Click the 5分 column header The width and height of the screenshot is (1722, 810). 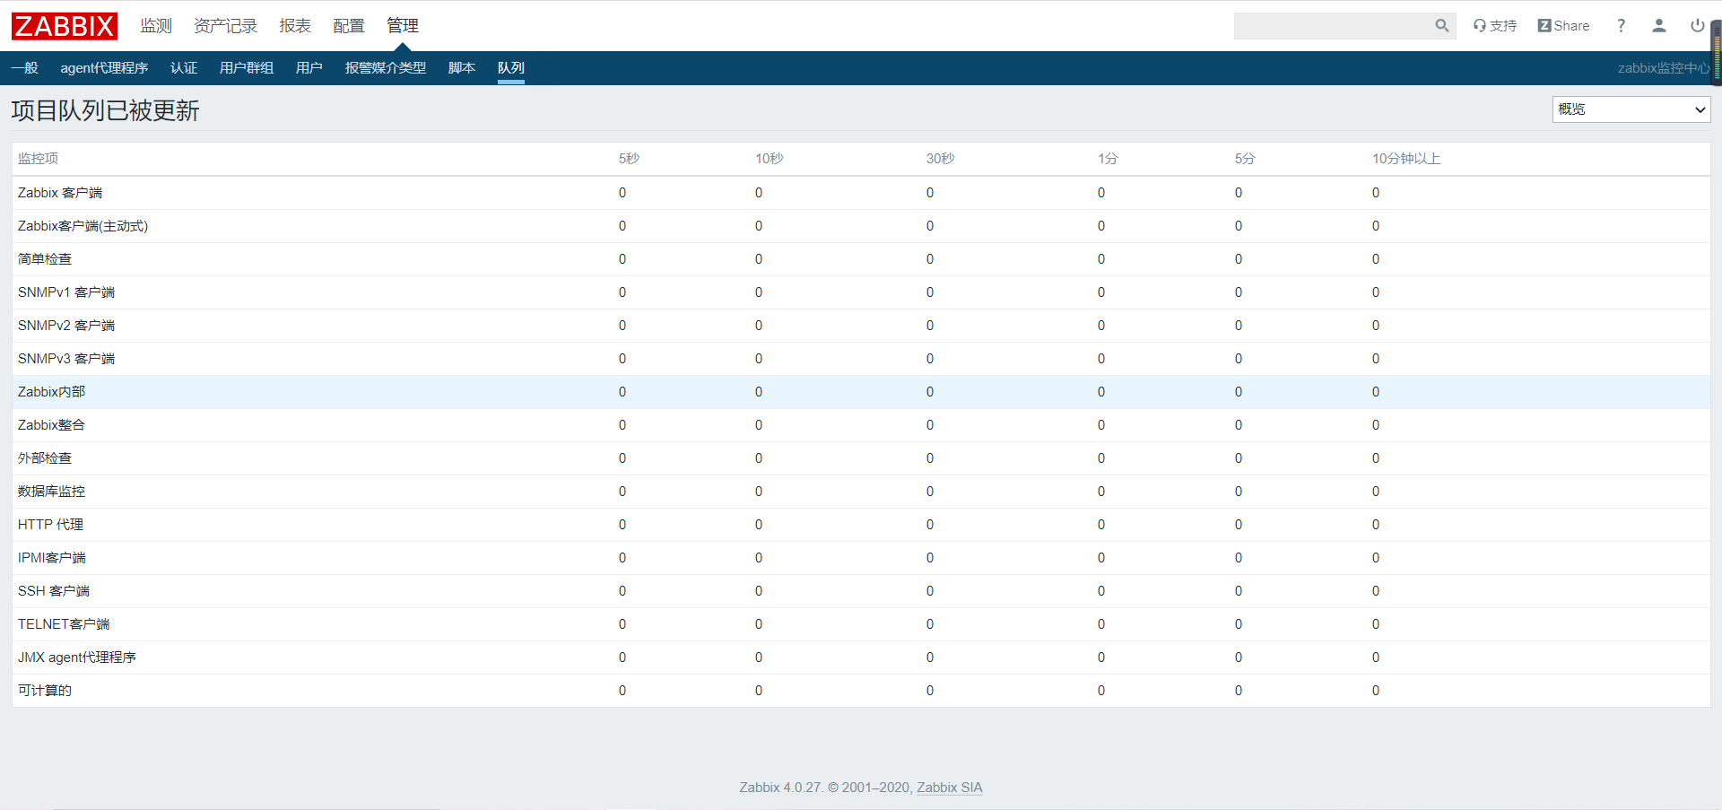[x=1245, y=159]
